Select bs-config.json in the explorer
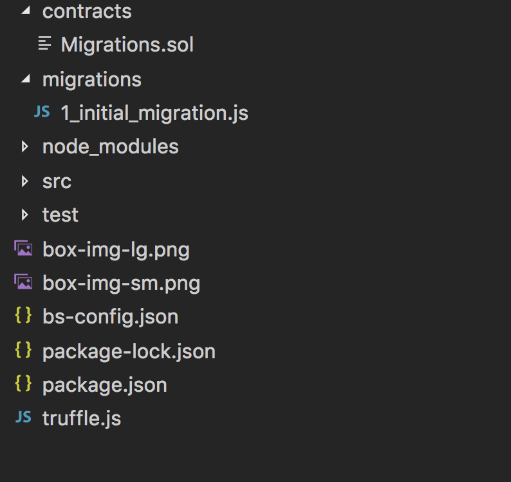 [x=110, y=316]
